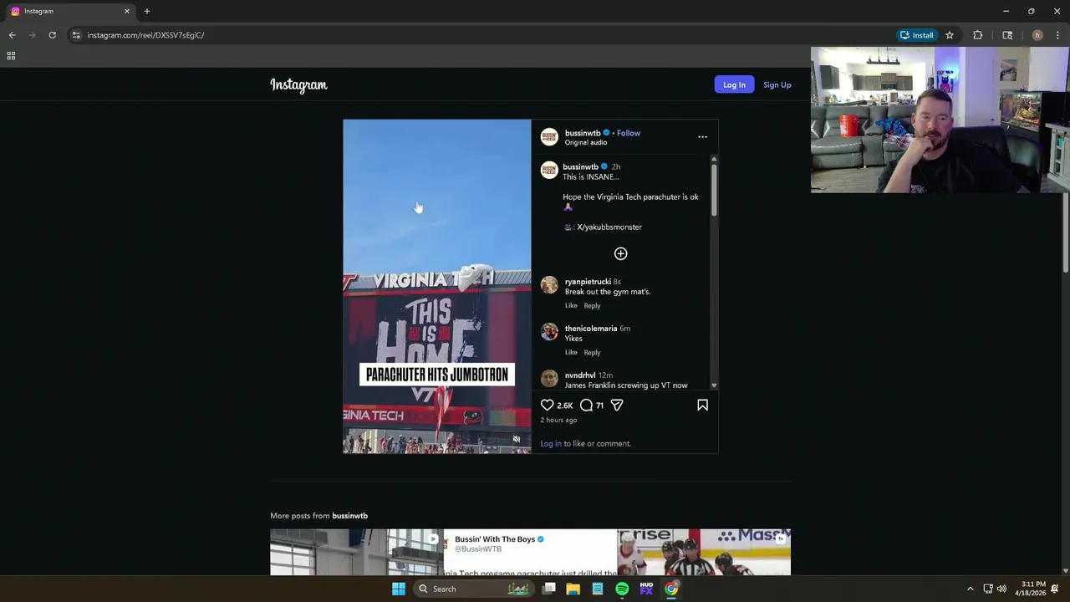Save the post with the bookmark icon
1070x602 pixels.
(x=702, y=405)
